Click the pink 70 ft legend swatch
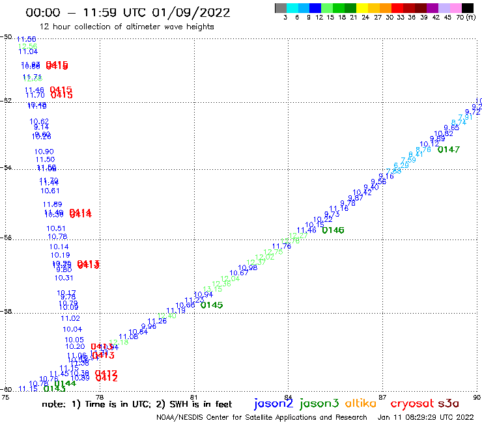 [455, 8]
